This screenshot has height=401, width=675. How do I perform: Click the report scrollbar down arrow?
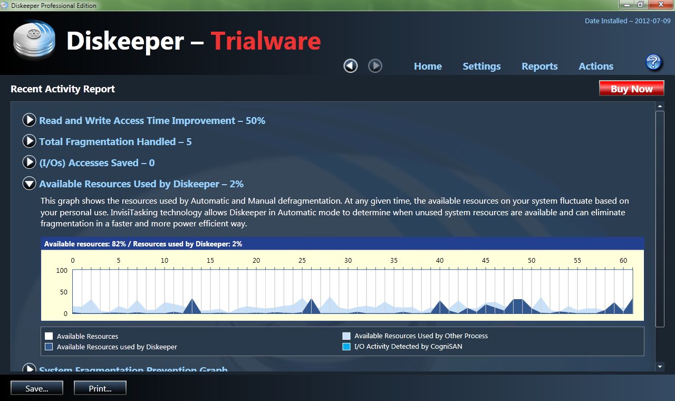660,366
